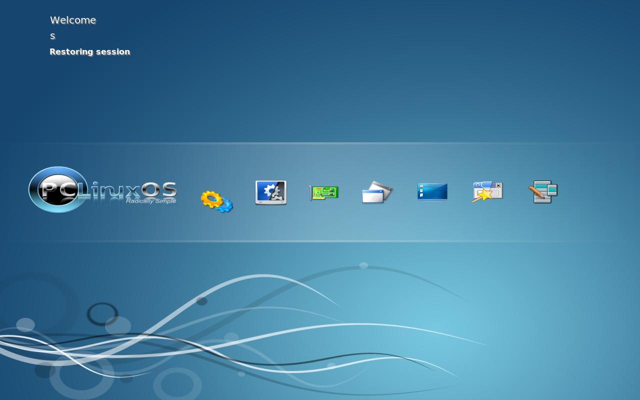Click the PCLinuxOS logo
Viewport: 640px width, 400px height.
point(102,189)
